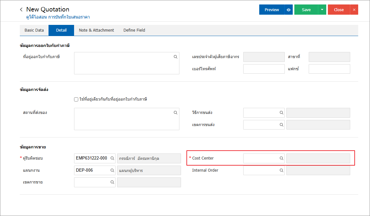The width and height of the screenshot is (370, 216).
Task: Click search icon in ผู้รับผิดชอบ field
Action: [x=112, y=158]
